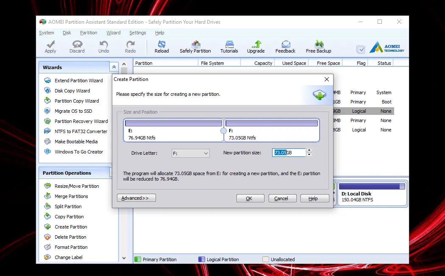Increase the new partition size with the up arrow
This screenshot has width=445, height=276.
(x=309, y=150)
